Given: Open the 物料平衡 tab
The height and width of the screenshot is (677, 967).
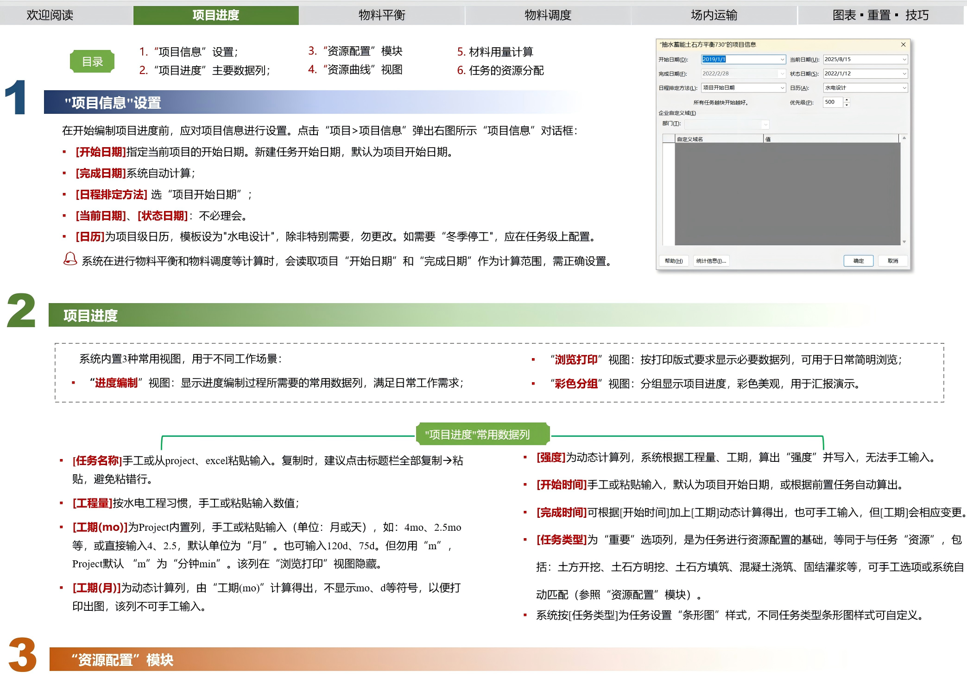Looking at the screenshot, I should pyautogui.click(x=382, y=15).
